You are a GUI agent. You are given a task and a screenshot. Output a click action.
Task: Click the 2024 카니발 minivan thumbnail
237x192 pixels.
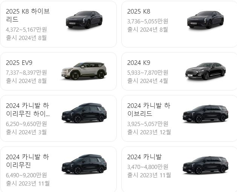pyautogui.click(x=205, y=165)
